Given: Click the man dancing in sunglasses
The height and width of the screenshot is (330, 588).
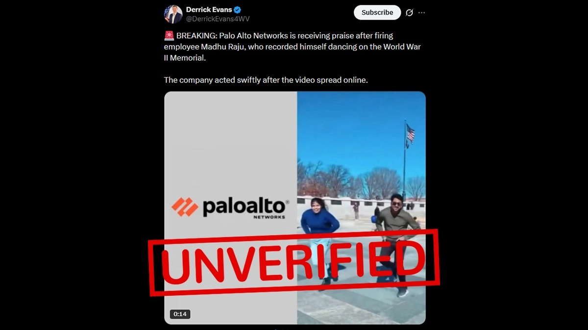Looking at the screenshot, I should click(x=396, y=243).
